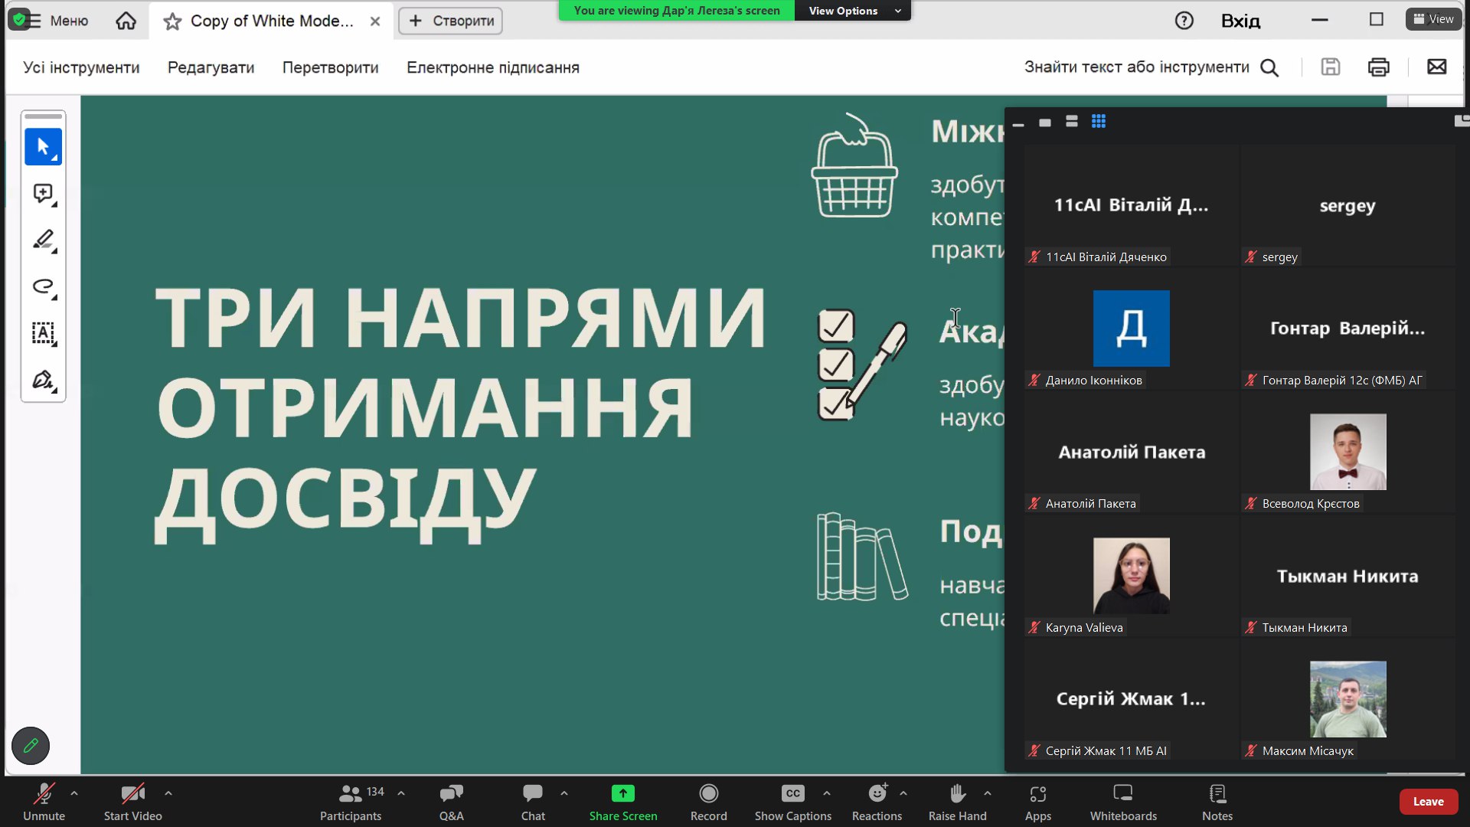Click Karyna Valieva's video thumbnail
This screenshot has width=1470, height=827.
coord(1131,576)
